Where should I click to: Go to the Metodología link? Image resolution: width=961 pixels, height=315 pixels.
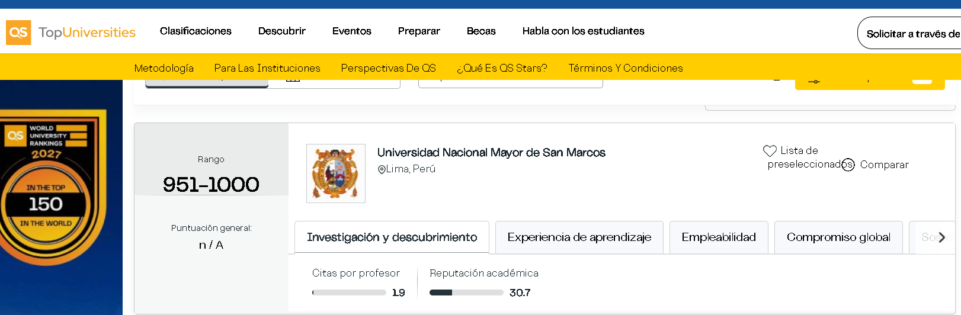coord(164,68)
